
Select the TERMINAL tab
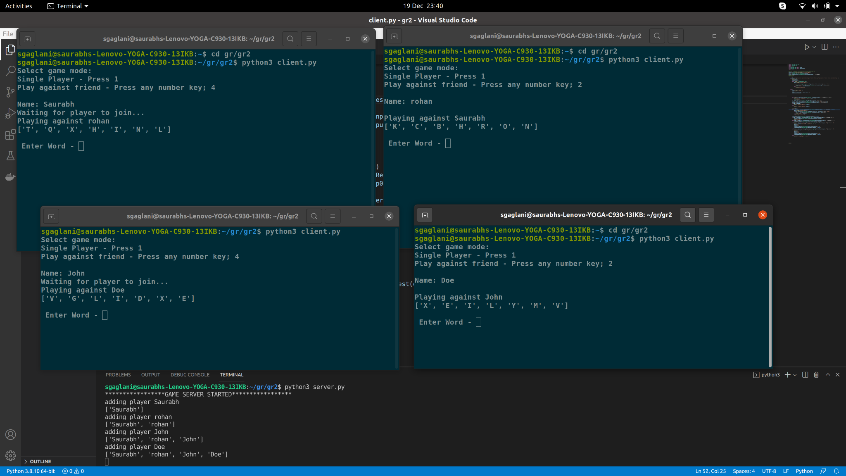click(231, 375)
